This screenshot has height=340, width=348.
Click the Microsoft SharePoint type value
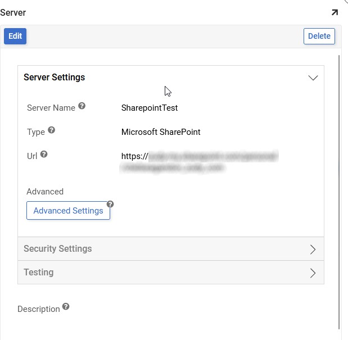point(161,133)
